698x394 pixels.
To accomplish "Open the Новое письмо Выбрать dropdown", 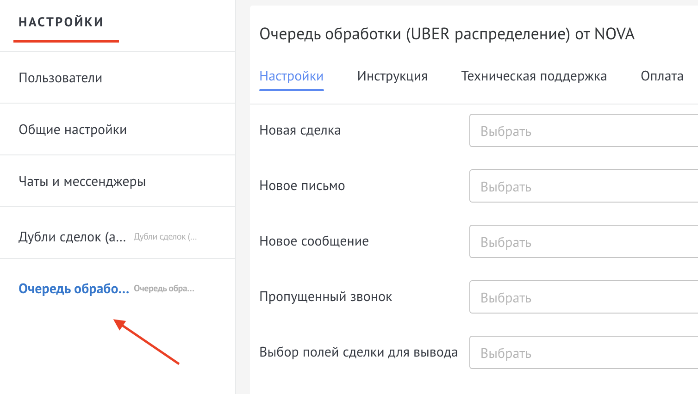I will (x=583, y=186).
